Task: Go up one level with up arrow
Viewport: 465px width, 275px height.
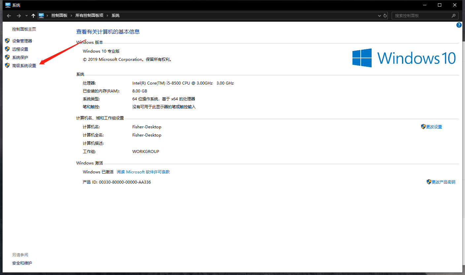Action: coord(33,16)
